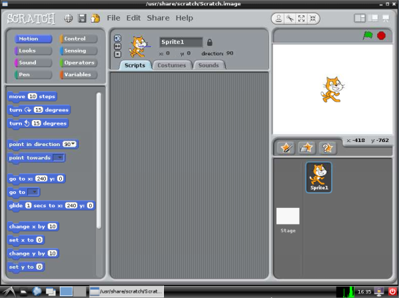
Task: Select the Shrink sprite tool
Action: (x=312, y=19)
